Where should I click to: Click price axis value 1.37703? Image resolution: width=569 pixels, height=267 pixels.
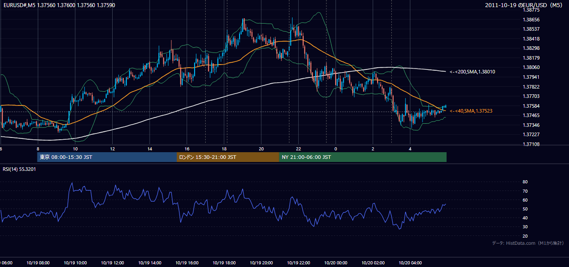(531, 96)
